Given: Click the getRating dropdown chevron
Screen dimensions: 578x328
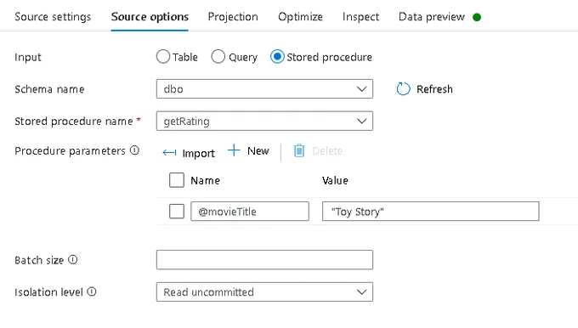Looking at the screenshot, I should click(x=361, y=121).
